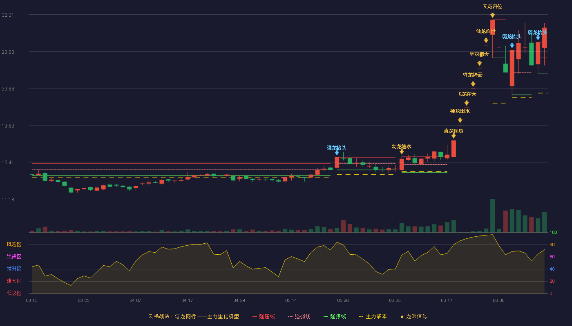
Task: Click the arrow marker below 飞龙在天
Action: point(466,103)
